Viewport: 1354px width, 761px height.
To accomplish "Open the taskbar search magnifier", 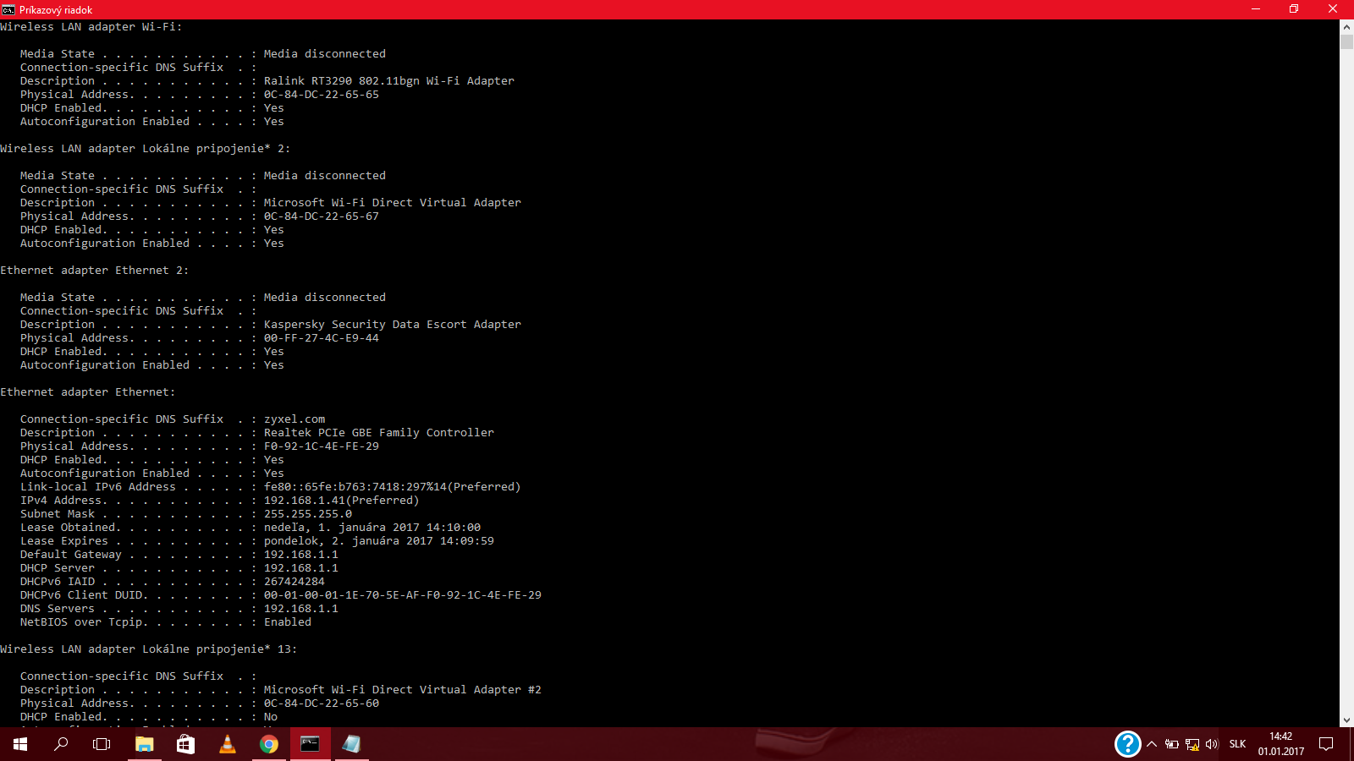I will 61,744.
